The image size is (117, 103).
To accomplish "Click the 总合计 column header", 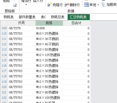I will pyautogui.click(x=77, y=23).
